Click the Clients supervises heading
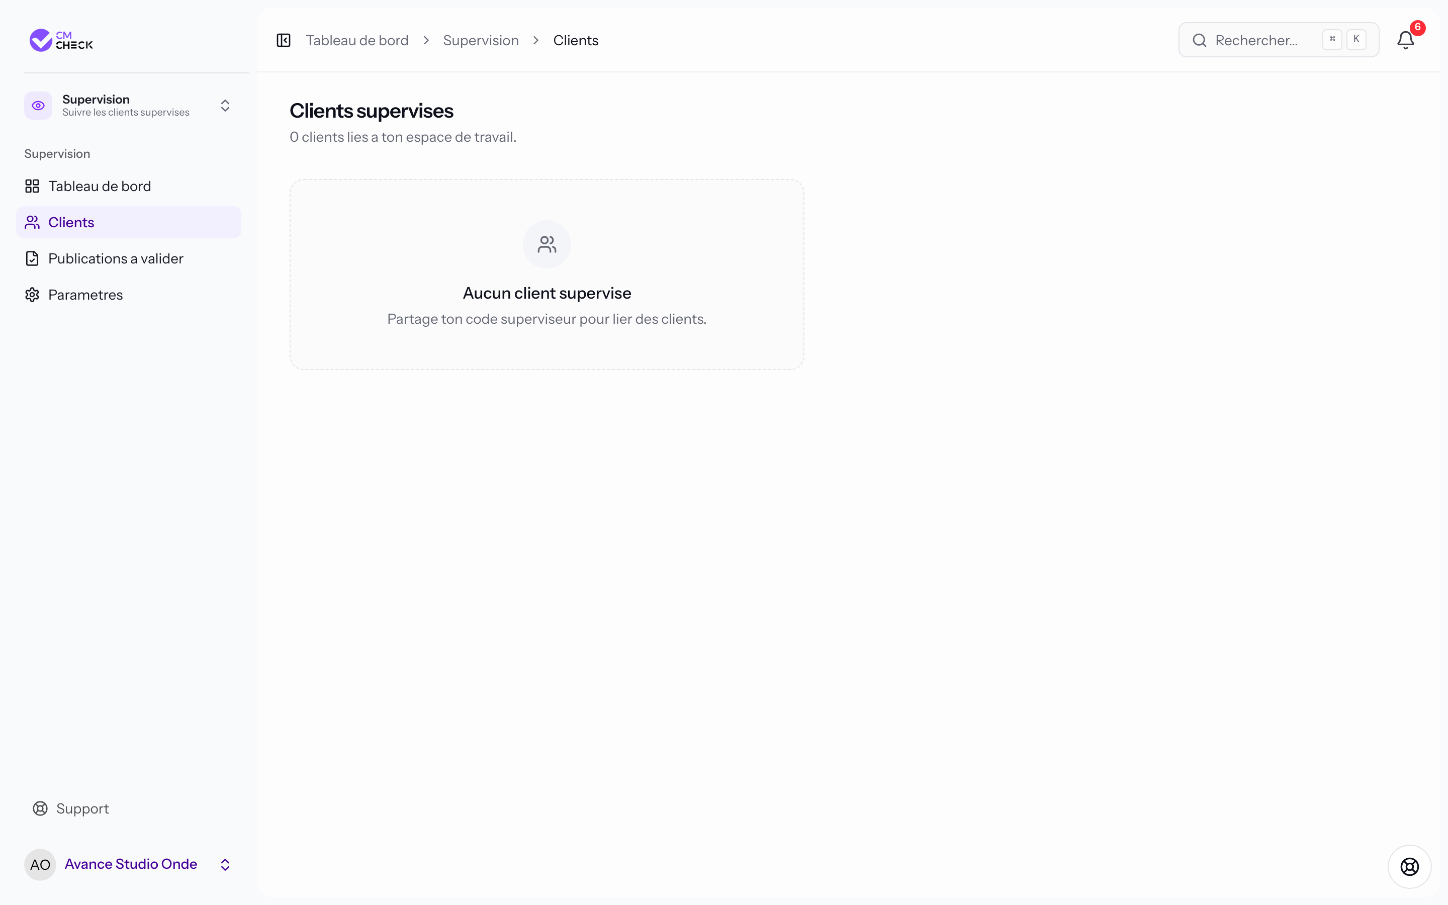 tap(371, 111)
